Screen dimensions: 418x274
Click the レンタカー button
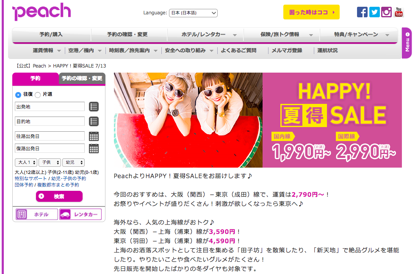pyautogui.click(x=80, y=214)
